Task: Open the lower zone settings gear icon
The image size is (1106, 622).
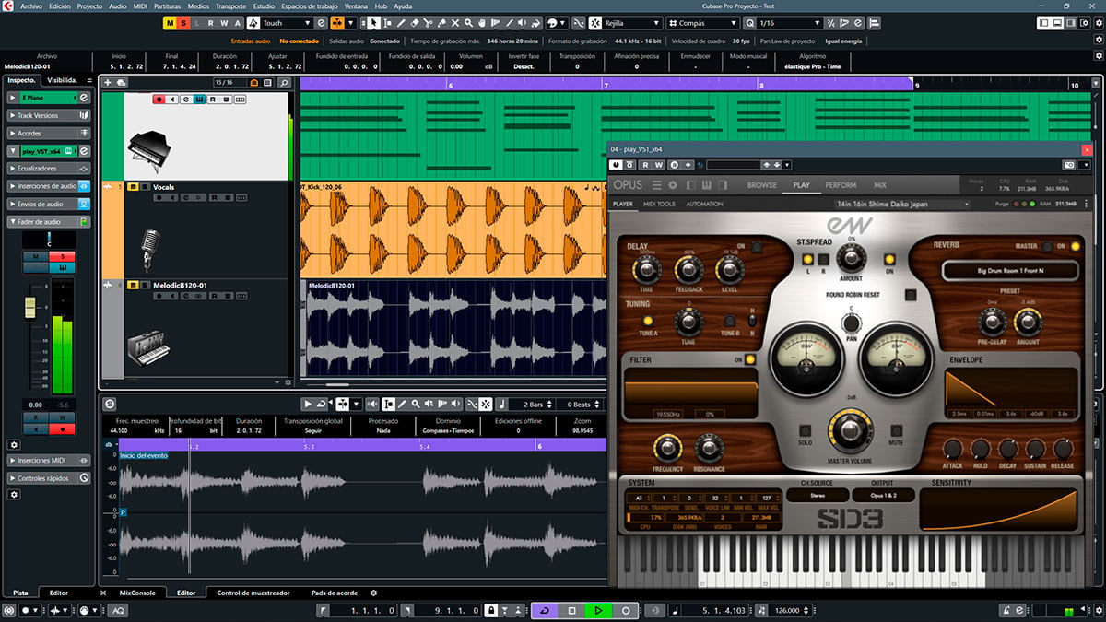Action: click(373, 593)
